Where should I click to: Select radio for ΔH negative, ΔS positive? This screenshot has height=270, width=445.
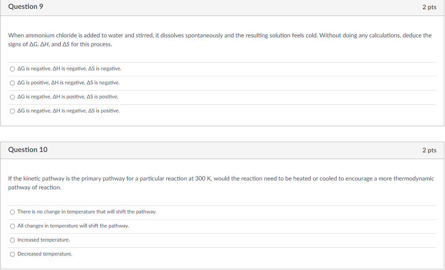coord(13,111)
